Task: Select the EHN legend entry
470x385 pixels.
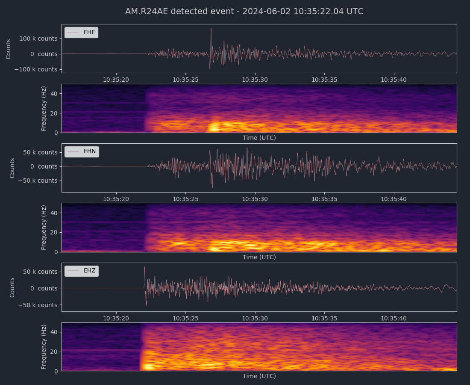Action: [82, 151]
